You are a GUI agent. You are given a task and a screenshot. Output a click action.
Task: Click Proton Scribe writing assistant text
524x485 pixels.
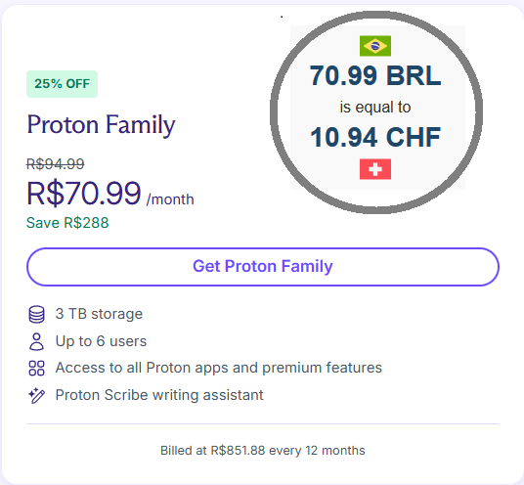159,395
